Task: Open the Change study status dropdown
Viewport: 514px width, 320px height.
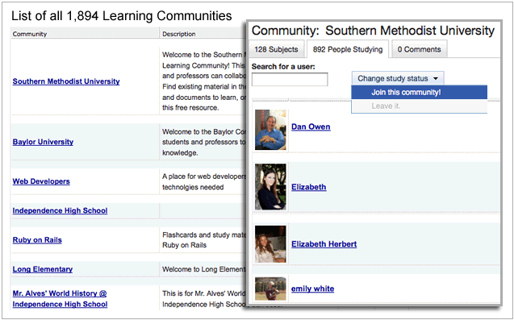Action: (x=398, y=78)
